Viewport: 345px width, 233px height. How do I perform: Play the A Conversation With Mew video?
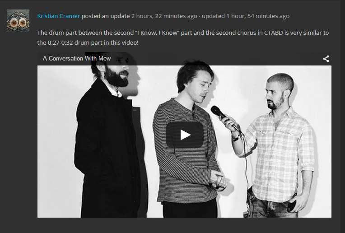pos(184,135)
